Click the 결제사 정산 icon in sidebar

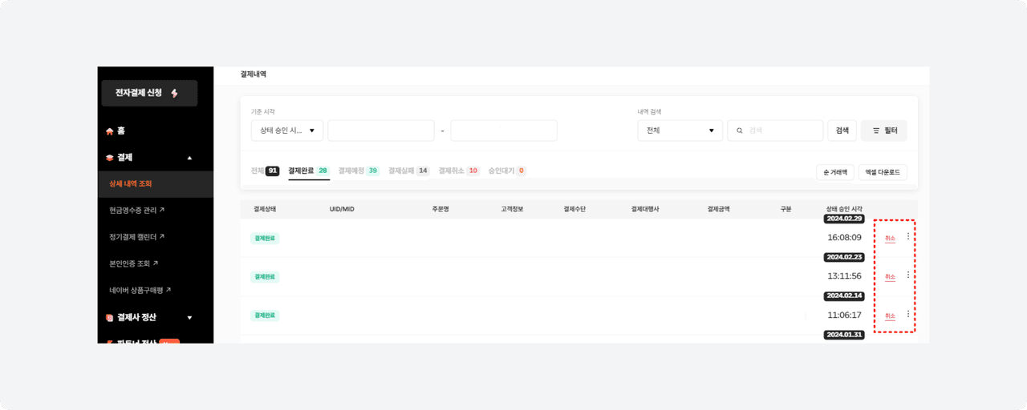tap(110, 318)
